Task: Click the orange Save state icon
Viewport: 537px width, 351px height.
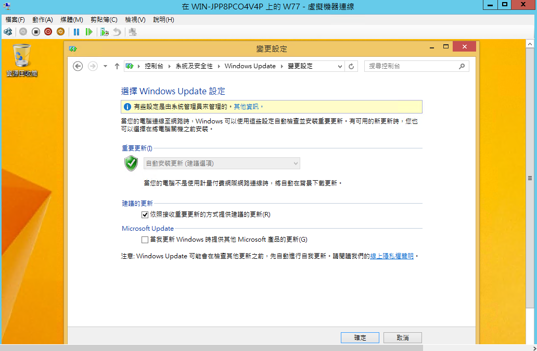Action: click(x=60, y=32)
